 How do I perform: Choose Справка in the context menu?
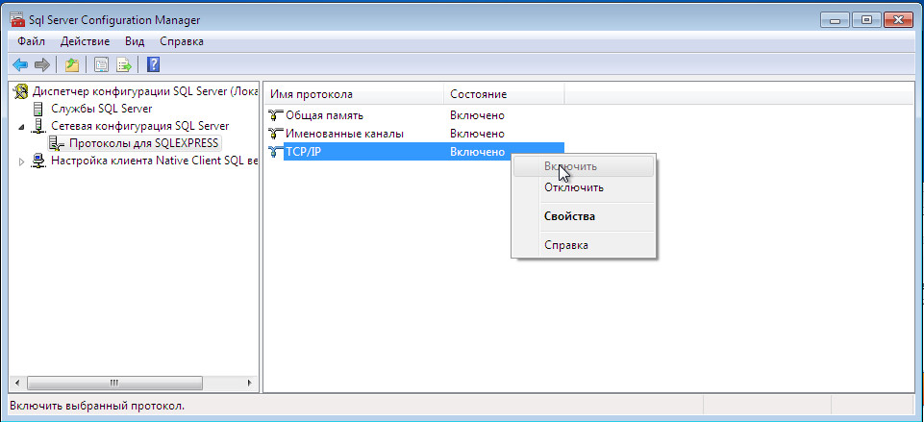pyautogui.click(x=584, y=245)
